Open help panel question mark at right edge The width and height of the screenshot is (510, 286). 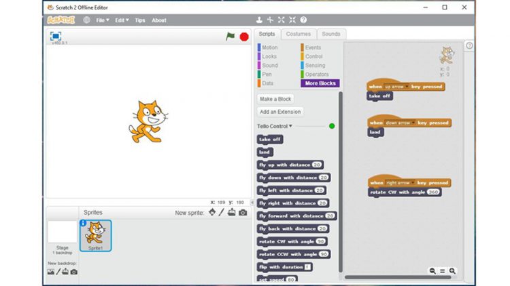[469, 45]
